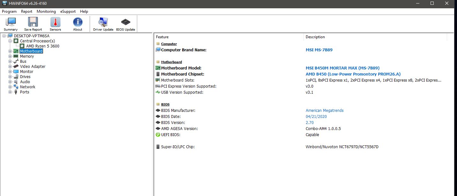Click the Feature column header

229,37
